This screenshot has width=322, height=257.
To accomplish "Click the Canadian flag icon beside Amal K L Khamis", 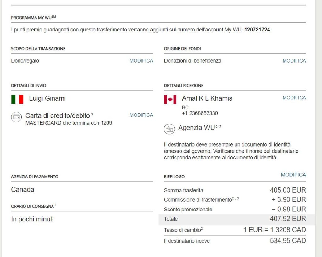I will point(170,99).
